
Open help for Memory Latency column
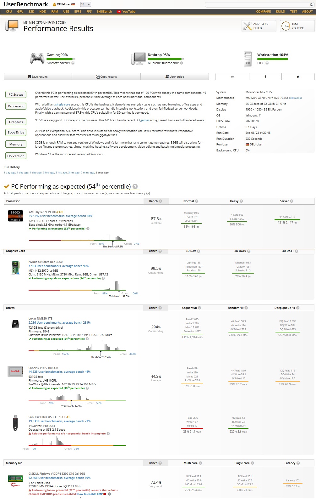(x=298, y=463)
